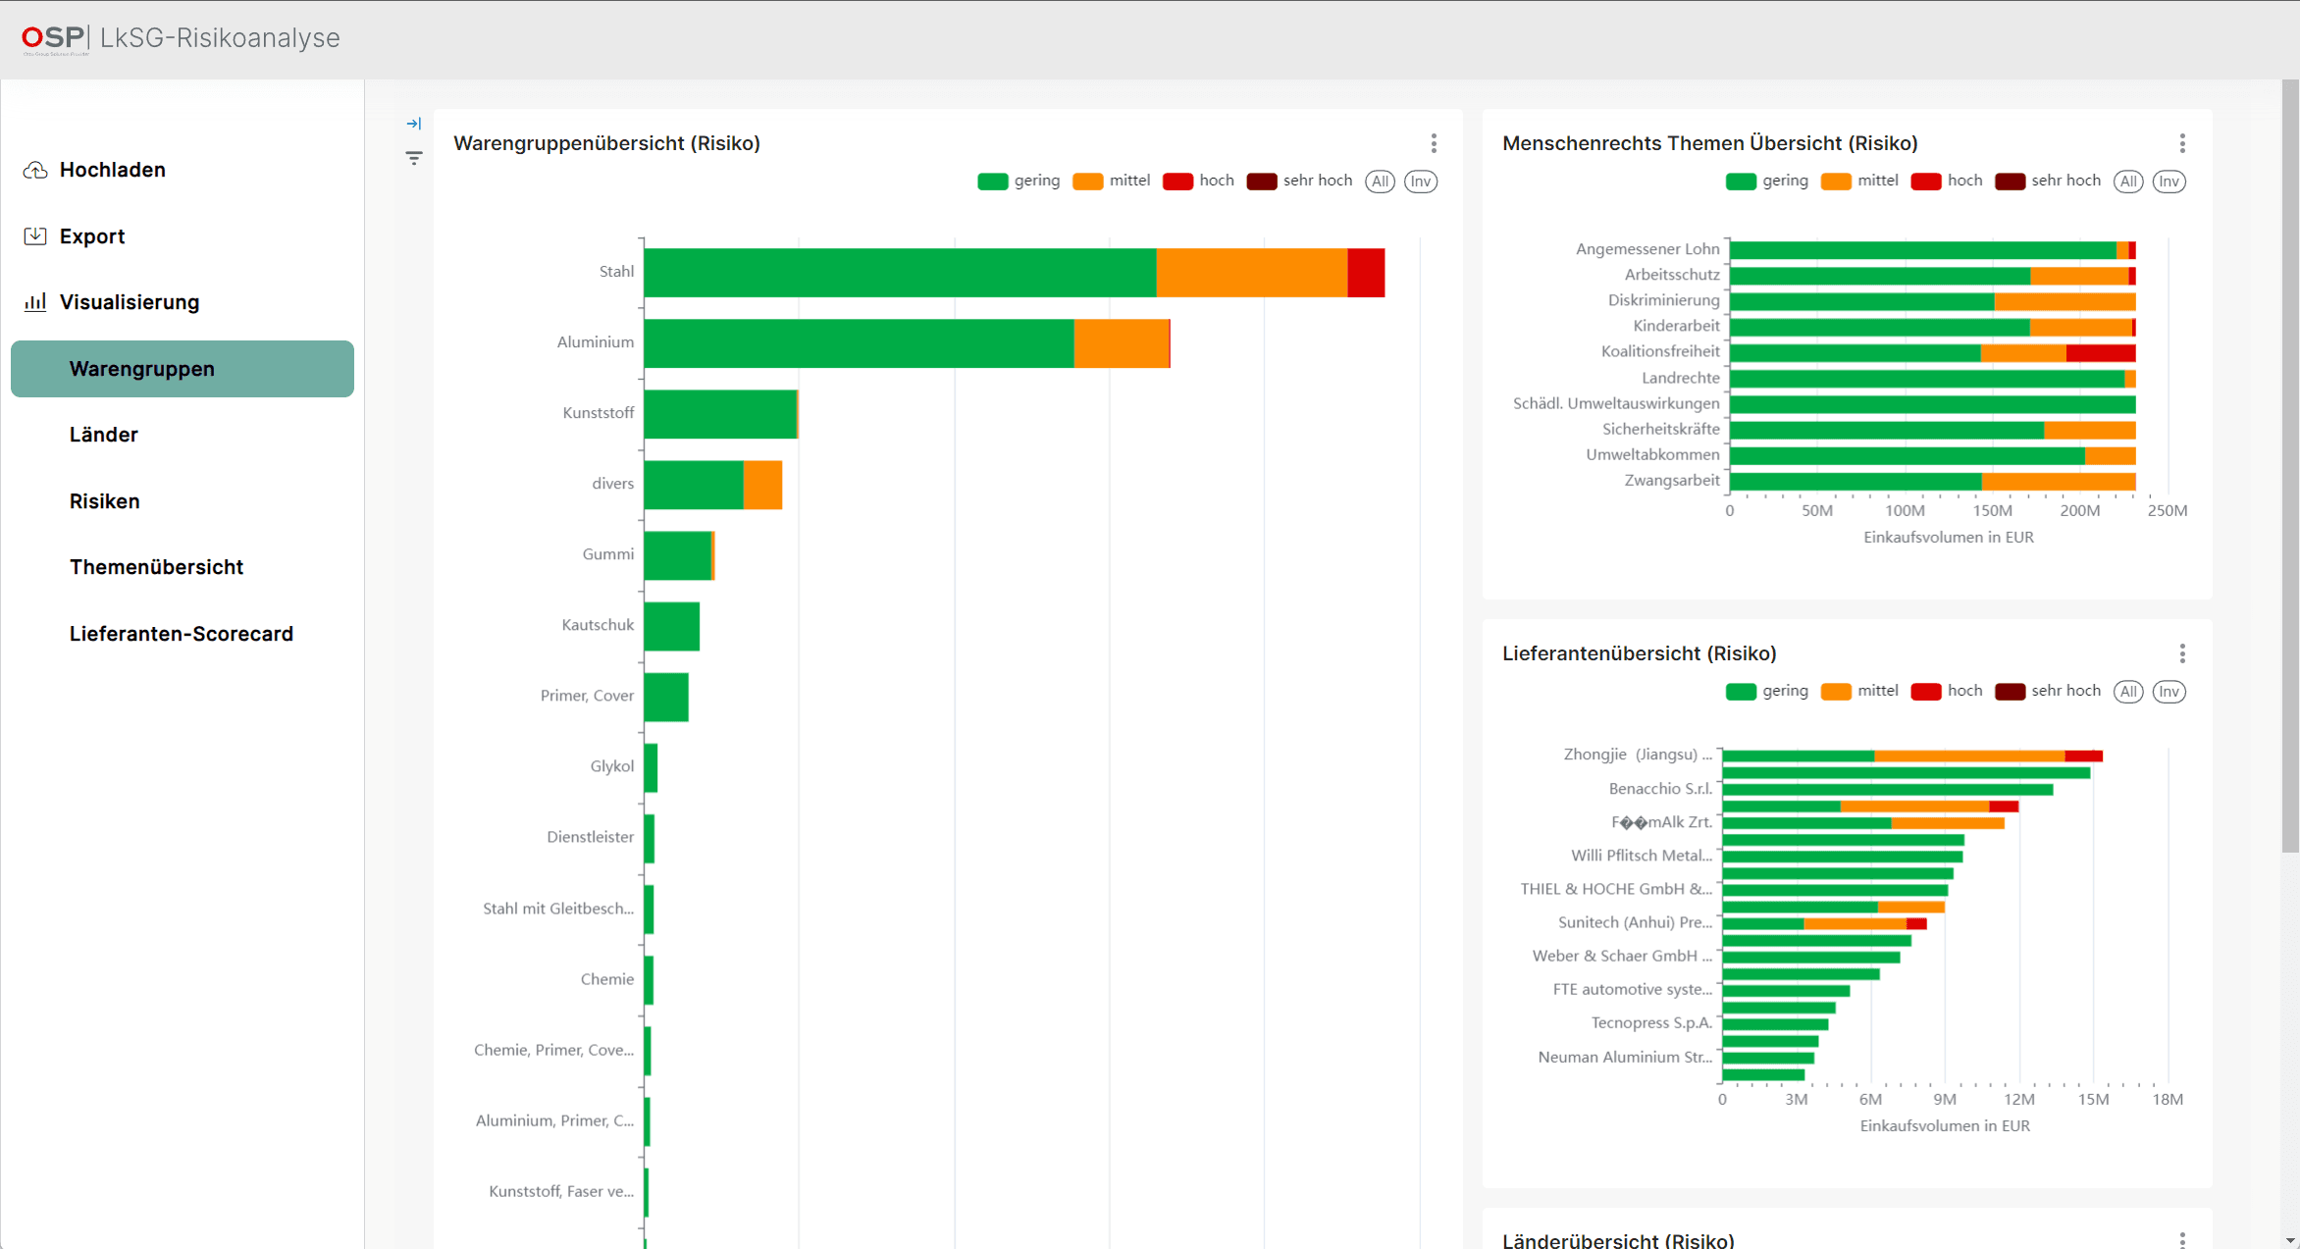Click green segment of Stahl bar
This screenshot has width=2300, height=1249.
pos(900,273)
